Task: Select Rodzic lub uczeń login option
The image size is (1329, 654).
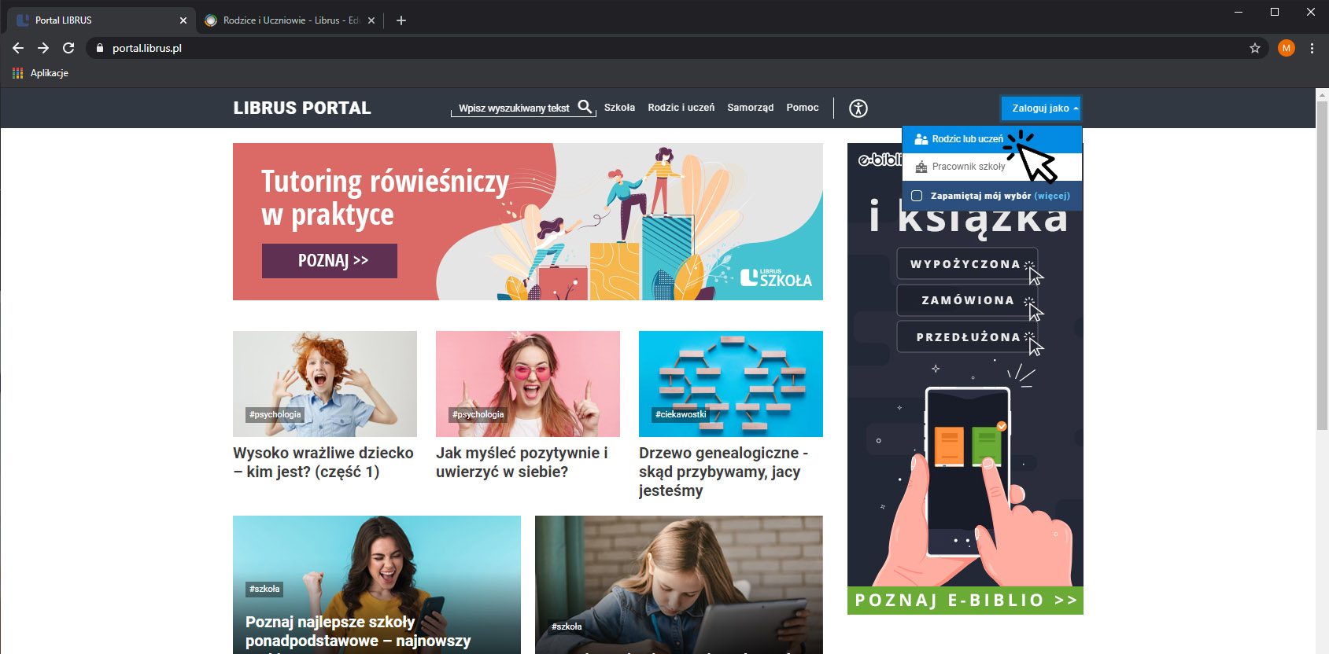Action: [x=967, y=139]
